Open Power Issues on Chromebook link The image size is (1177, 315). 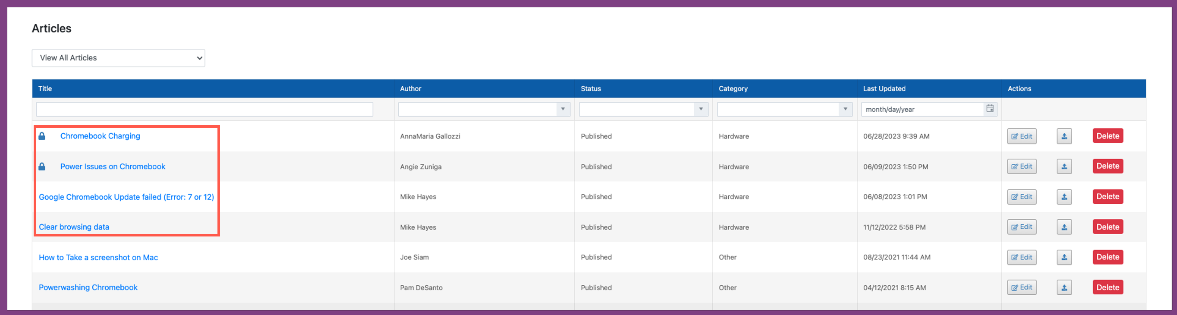point(113,167)
